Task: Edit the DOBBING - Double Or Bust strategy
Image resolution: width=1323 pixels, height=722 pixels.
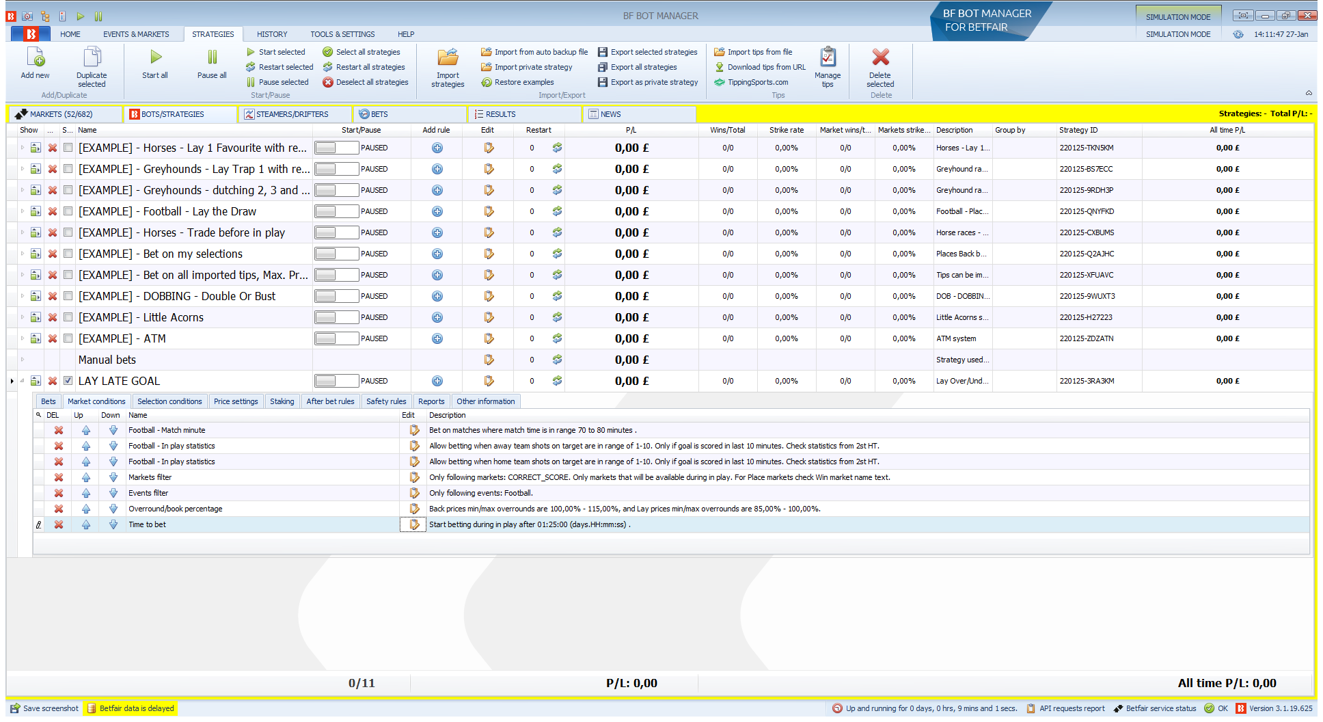Action: click(x=489, y=296)
